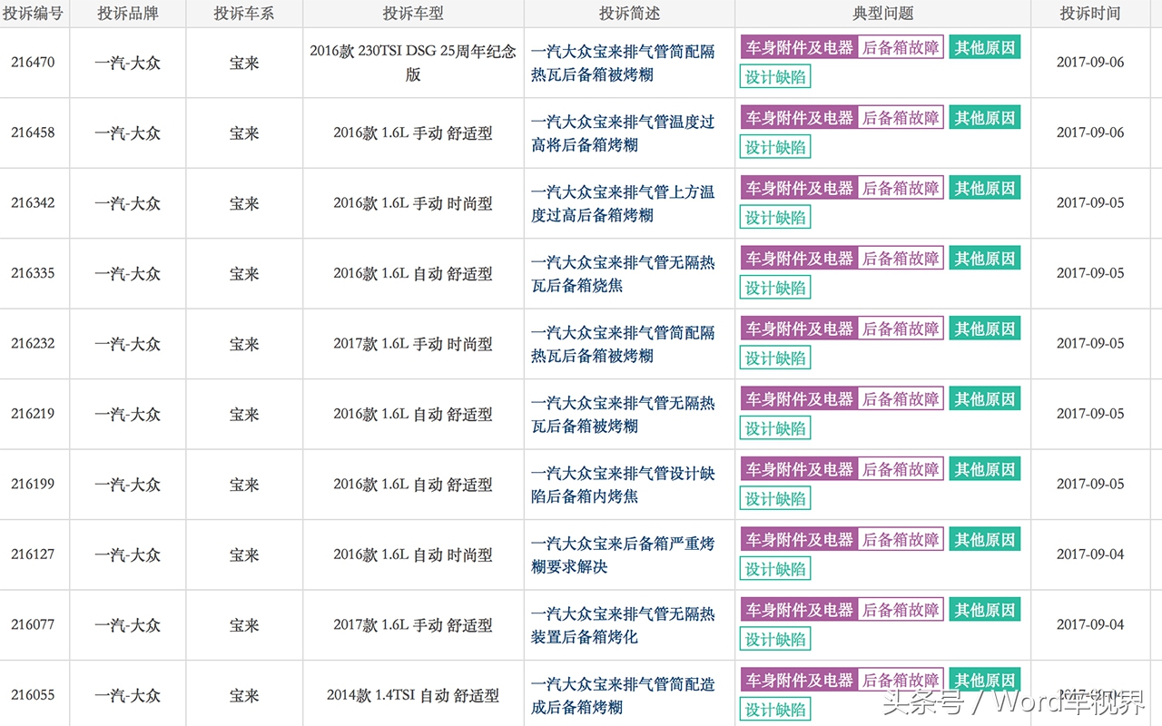This screenshot has height=726, width=1162.
Task: Choose '后备箱故障' tag in row 216199
Action: (901, 469)
